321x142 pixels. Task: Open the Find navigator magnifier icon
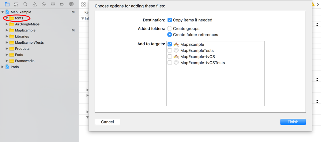(25, 4)
